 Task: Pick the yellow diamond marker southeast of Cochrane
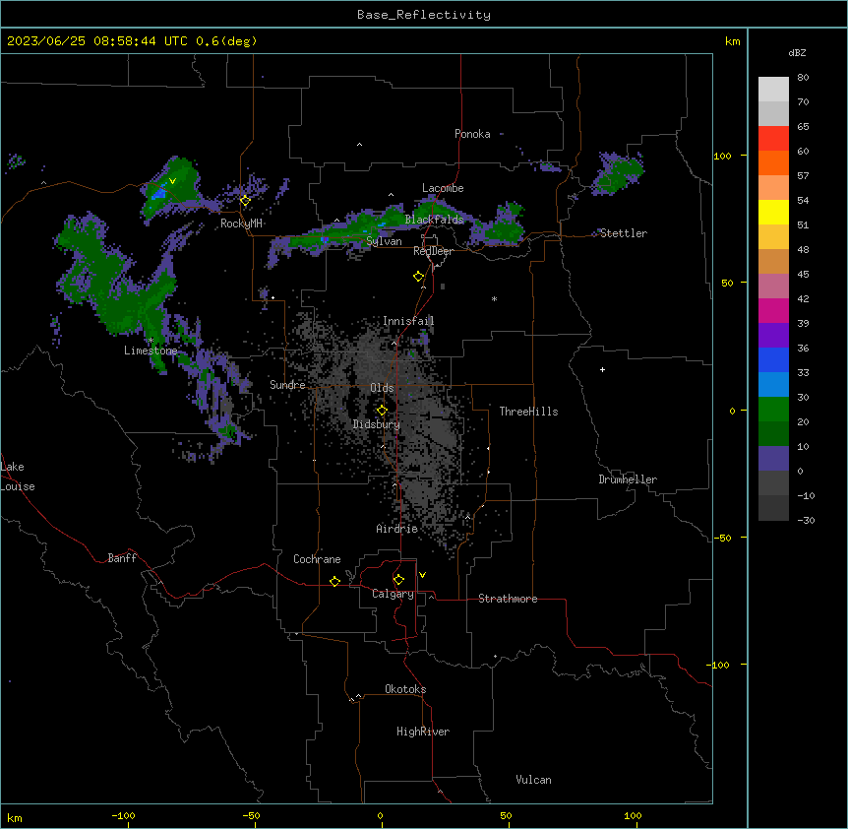(334, 581)
